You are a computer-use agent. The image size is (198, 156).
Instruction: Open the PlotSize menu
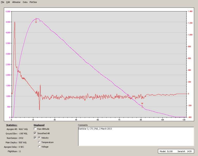[x=33, y=2]
